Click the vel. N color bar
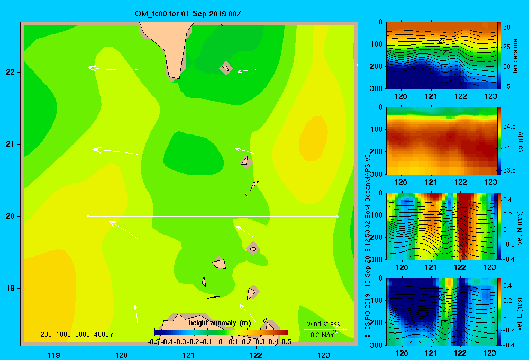Screen dimensions: 529x360 499,226
